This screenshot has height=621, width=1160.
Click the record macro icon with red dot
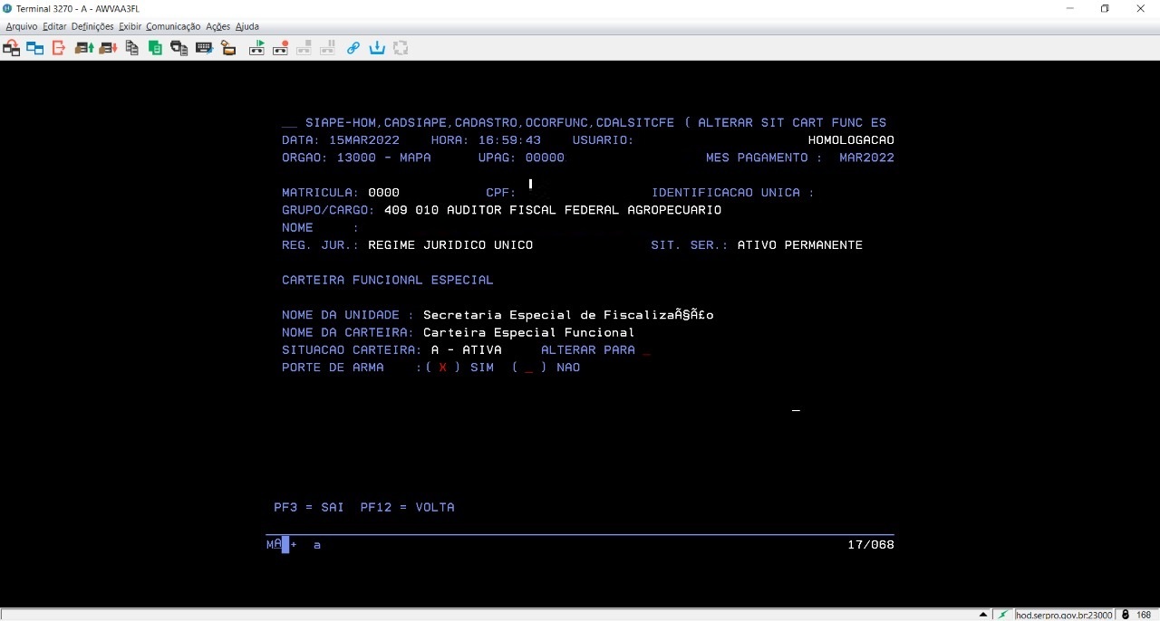[x=280, y=48]
